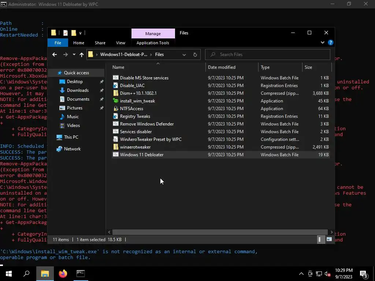
Task: Open Customize Quick Access Toolbar dropdown
Action: coord(80,33)
